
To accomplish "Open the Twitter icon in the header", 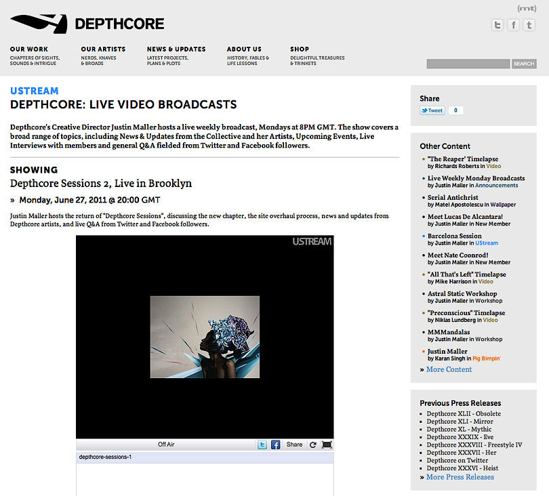I will [497, 25].
